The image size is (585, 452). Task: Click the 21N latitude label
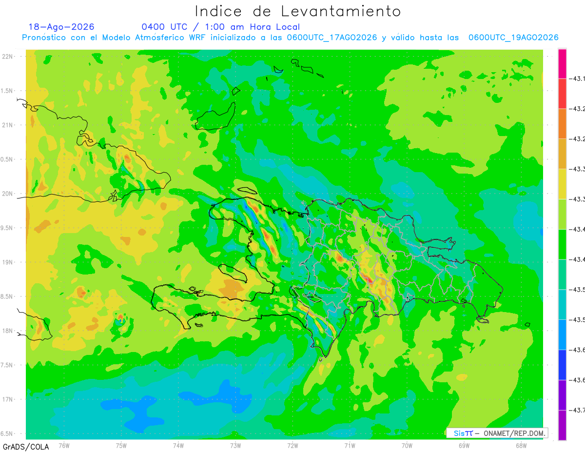point(8,125)
